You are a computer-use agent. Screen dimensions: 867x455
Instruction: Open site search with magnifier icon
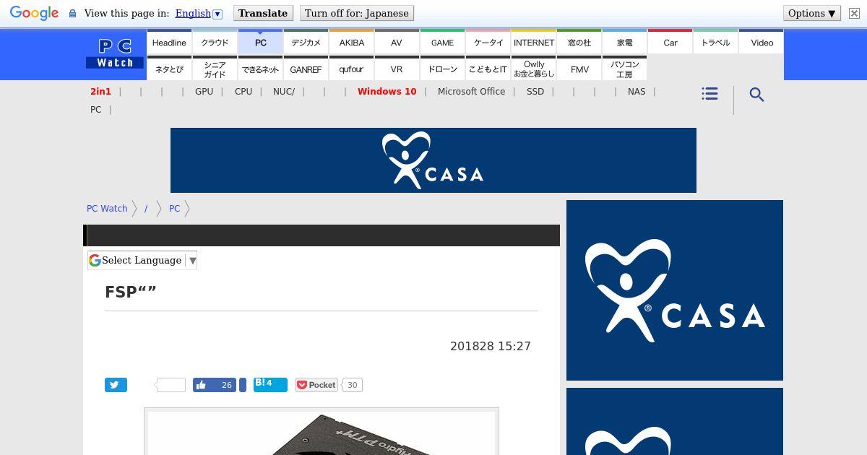(756, 95)
